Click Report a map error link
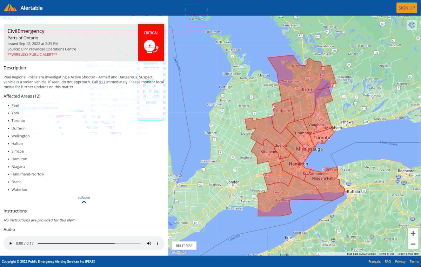 pos(408,253)
